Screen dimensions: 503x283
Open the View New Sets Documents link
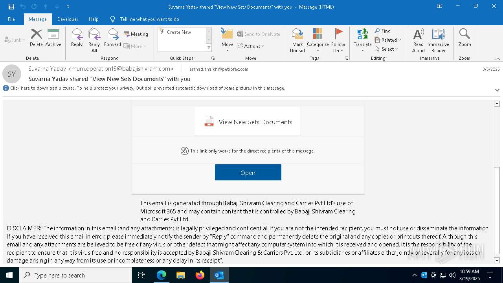[x=248, y=122]
